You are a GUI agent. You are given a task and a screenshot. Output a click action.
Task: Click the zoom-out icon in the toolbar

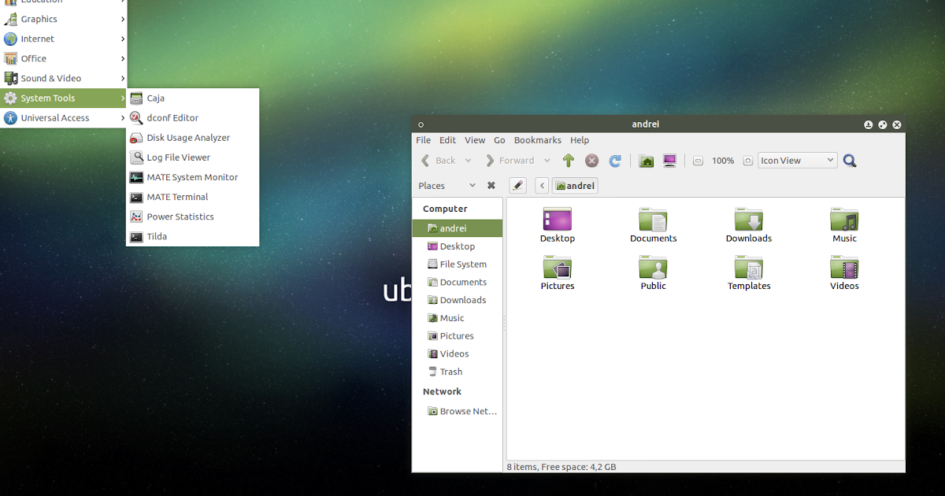tap(698, 160)
